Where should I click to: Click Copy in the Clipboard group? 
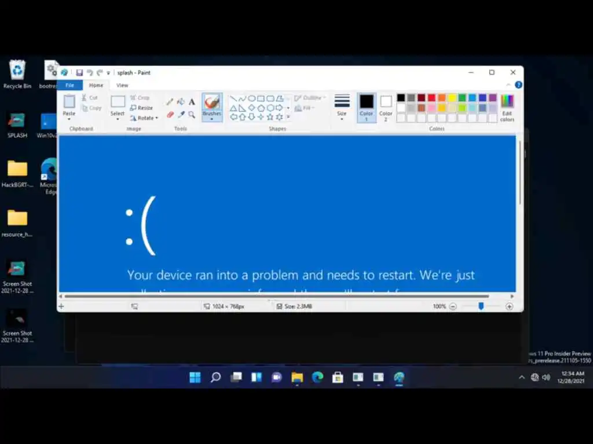[91, 108]
